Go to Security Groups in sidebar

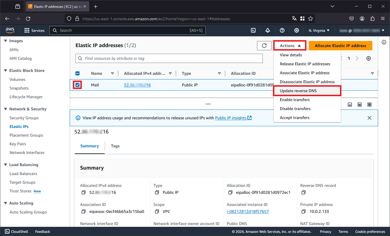pyautogui.click(x=24, y=118)
